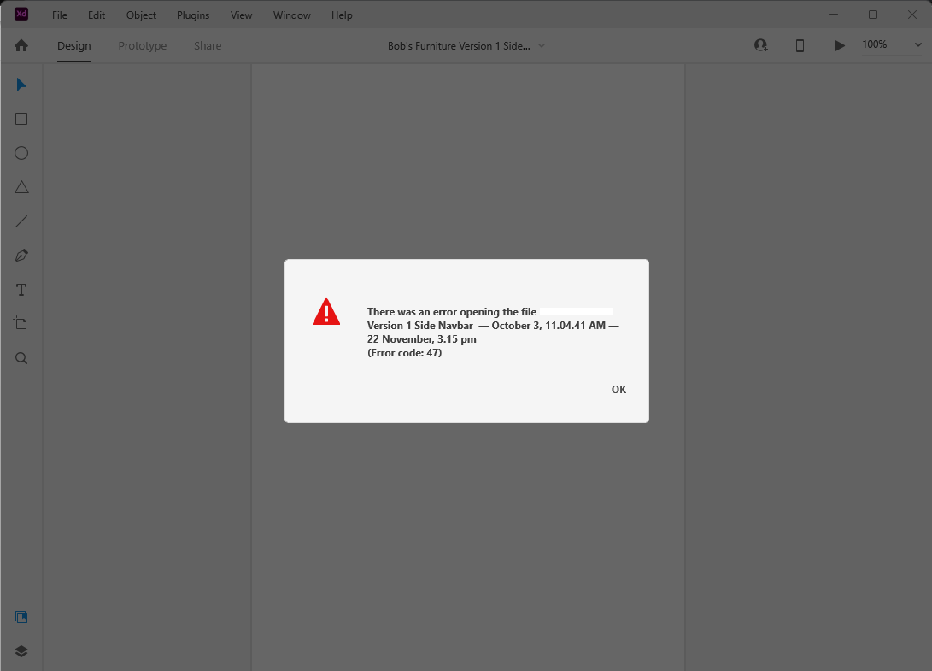Select the Polygon triangle tool
This screenshot has width=932, height=671.
coord(21,187)
